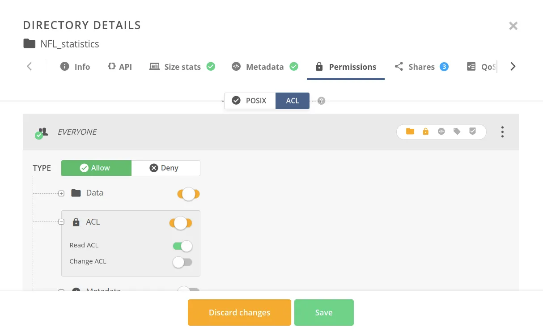The height and width of the screenshot is (336, 543).
Task: Click the shield checkmark icon in EVERYONE row
Action: coord(472,131)
